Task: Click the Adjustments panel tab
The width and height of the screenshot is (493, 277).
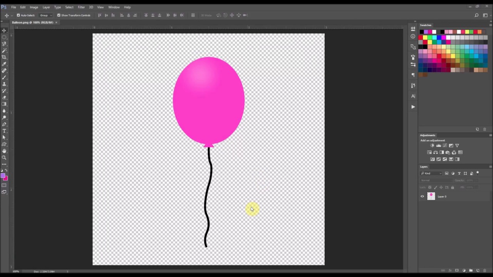Action: pos(428,135)
